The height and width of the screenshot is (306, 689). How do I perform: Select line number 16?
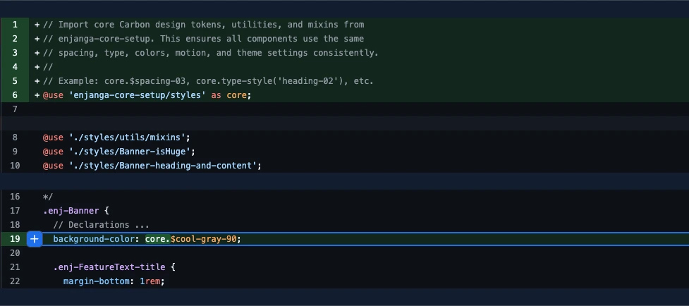tap(15, 197)
